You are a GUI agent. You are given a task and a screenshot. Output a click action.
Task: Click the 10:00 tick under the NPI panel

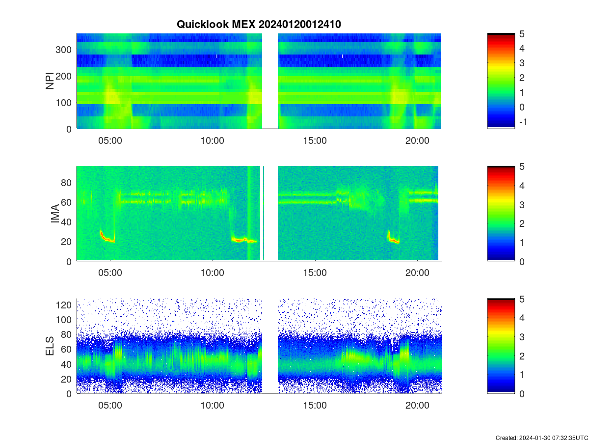[213, 140]
